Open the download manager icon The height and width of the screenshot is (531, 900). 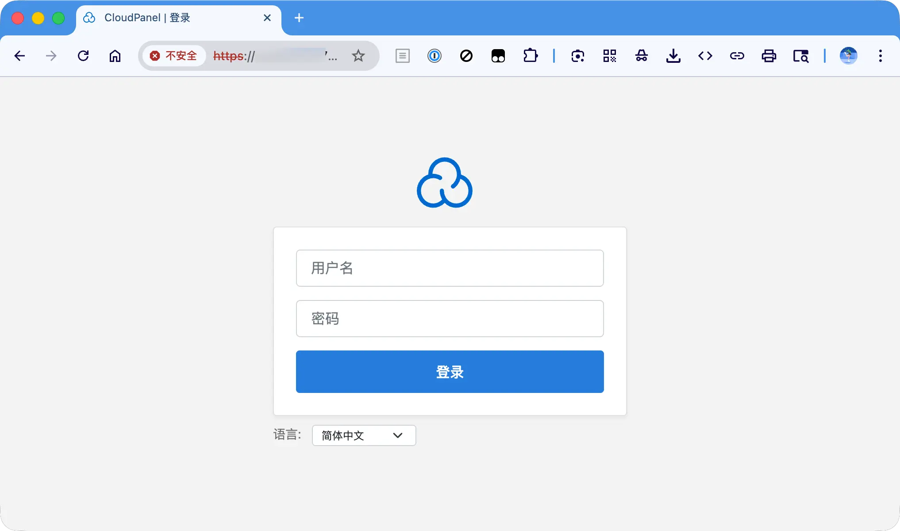tap(673, 56)
